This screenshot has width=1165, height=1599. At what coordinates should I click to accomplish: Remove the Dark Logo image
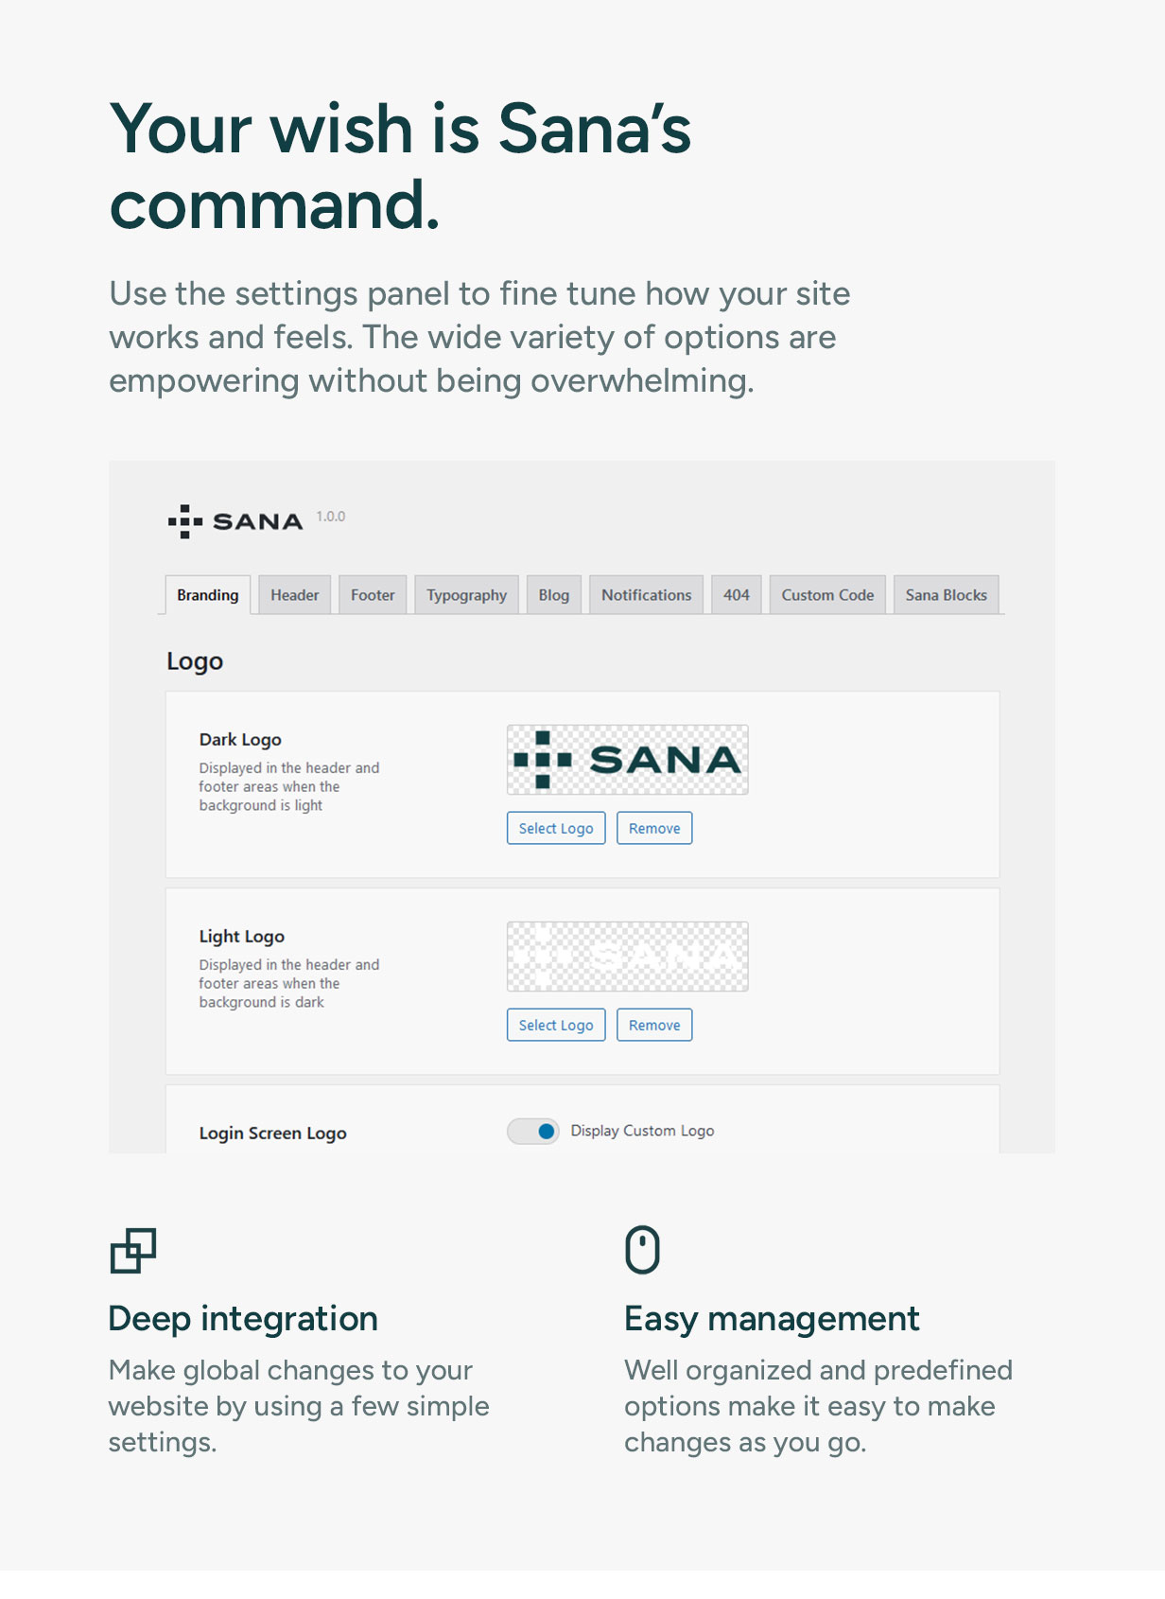(x=654, y=828)
